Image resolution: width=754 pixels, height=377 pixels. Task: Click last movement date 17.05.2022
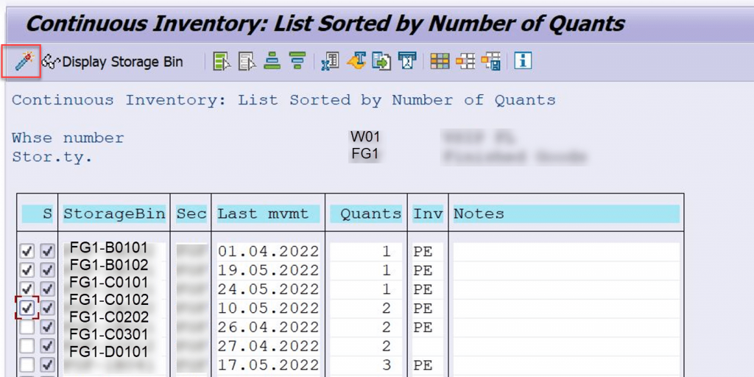[268, 364]
